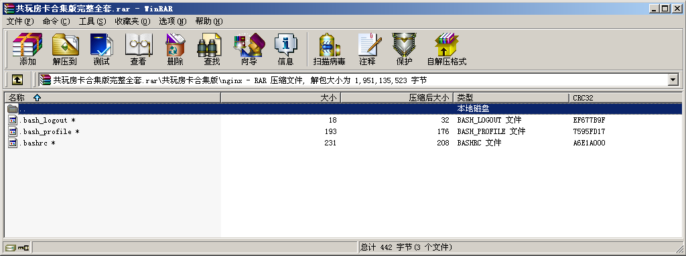Screen dimensions: 686x256
Task: Open the File (文件) menu
Action: [x=20, y=21]
